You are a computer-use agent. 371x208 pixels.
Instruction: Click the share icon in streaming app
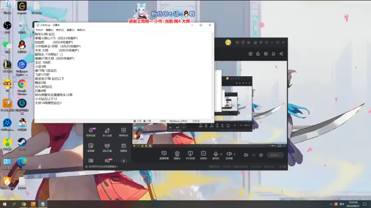(281, 54)
